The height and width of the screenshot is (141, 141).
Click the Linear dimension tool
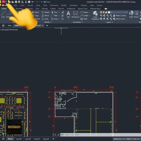click(x=84, y=12)
